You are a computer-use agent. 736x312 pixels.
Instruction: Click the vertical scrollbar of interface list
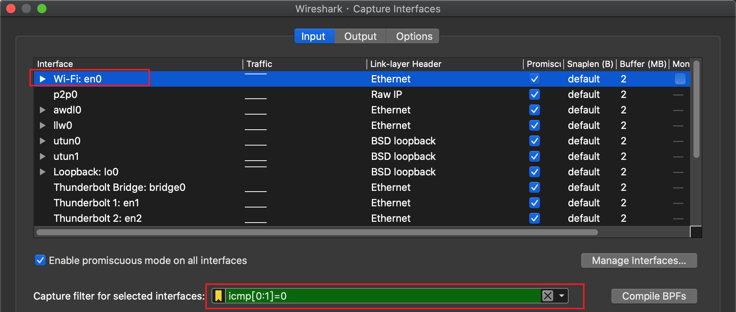[696, 109]
